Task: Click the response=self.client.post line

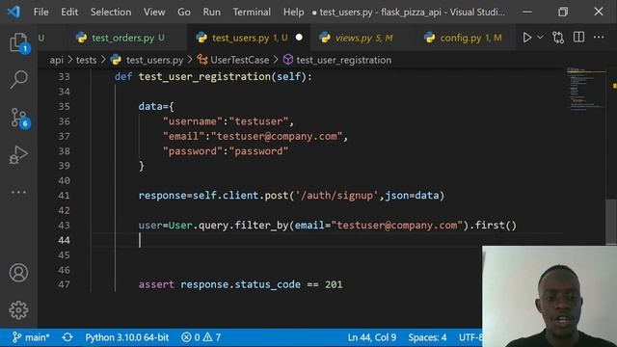Action: 291,196
